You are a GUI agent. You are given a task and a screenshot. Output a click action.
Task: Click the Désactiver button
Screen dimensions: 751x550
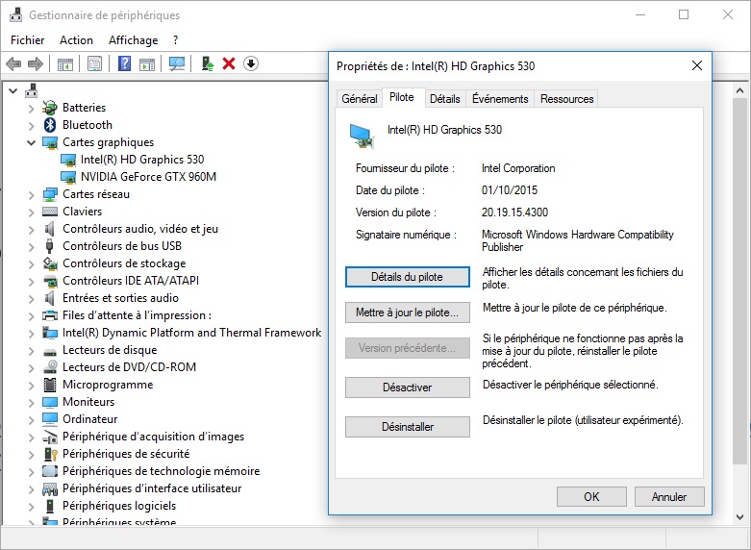pyautogui.click(x=407, y=387)
